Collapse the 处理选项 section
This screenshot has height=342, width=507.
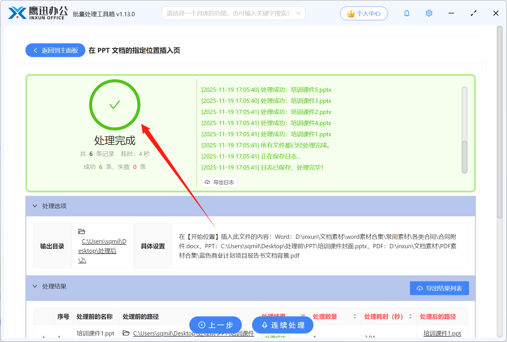(x=35, y=206)
